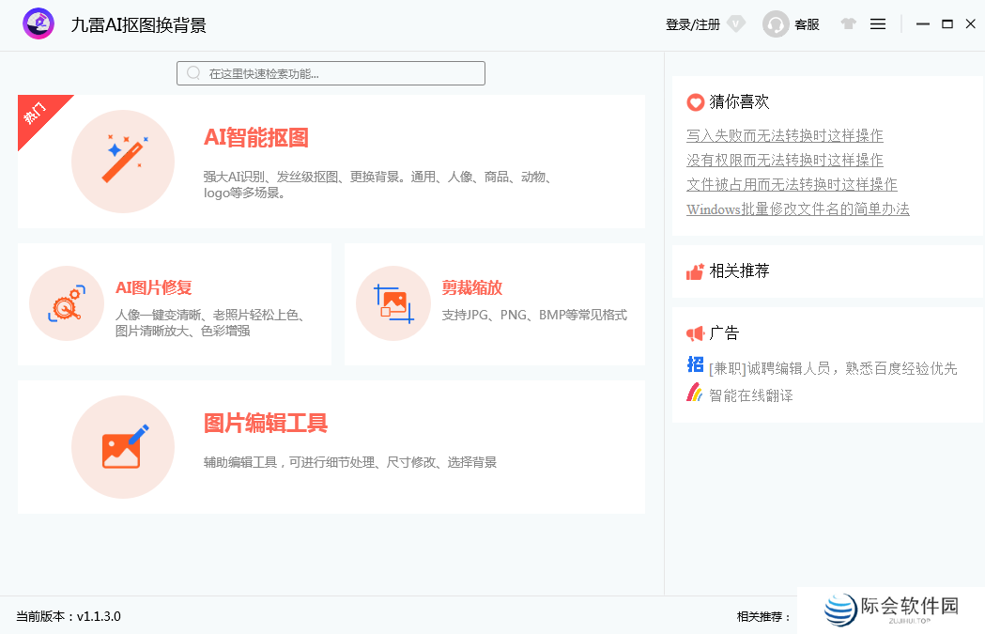Open the customer service headset avatar icon
This screenshot has height=634, width=985.
[776, 23]
